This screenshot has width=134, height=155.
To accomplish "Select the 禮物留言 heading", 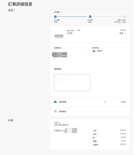I will [58, 69].
